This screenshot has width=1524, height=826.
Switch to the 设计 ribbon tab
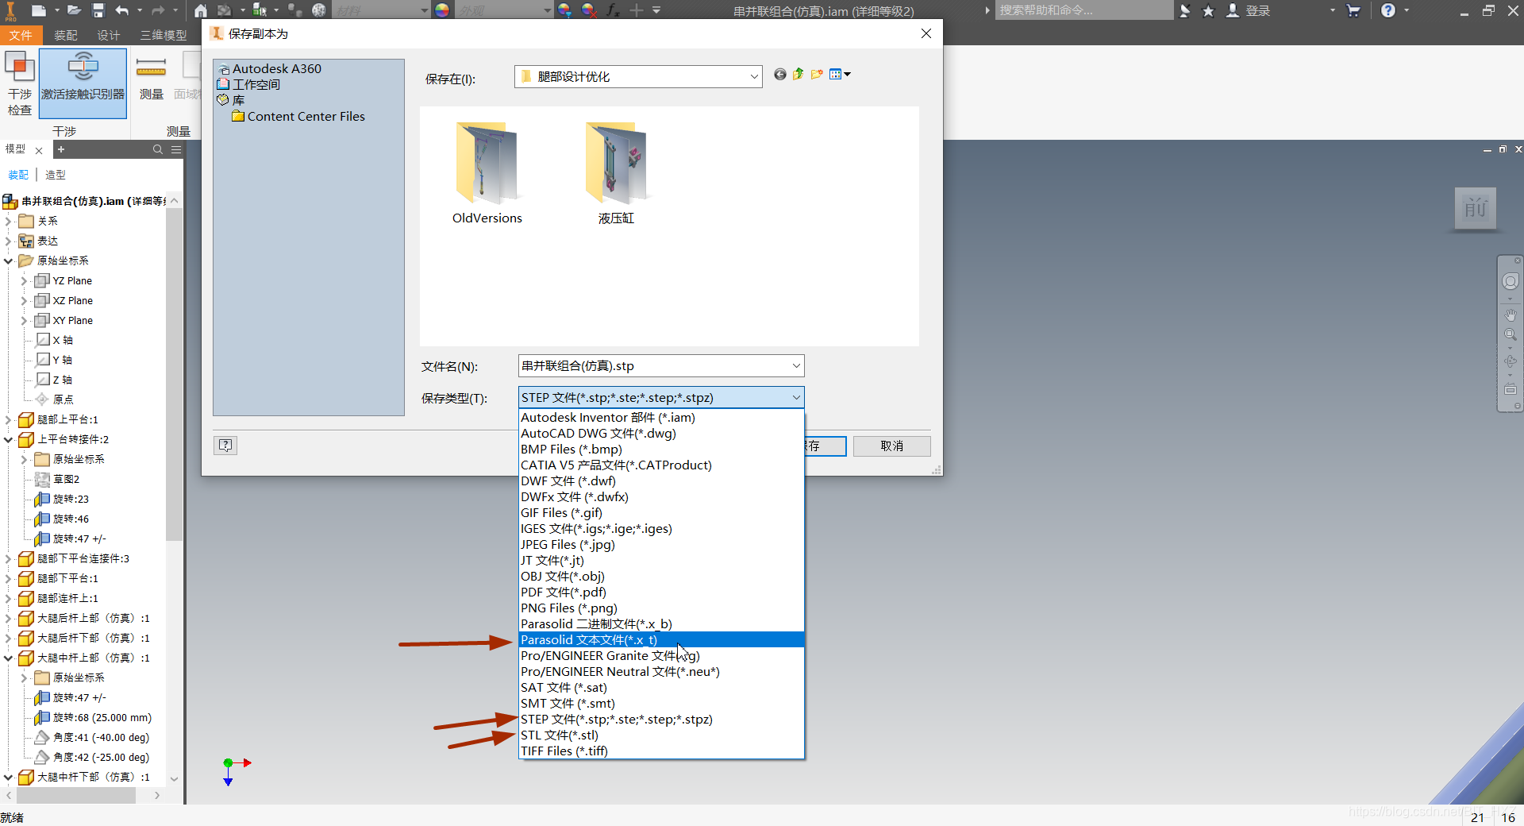108,35
